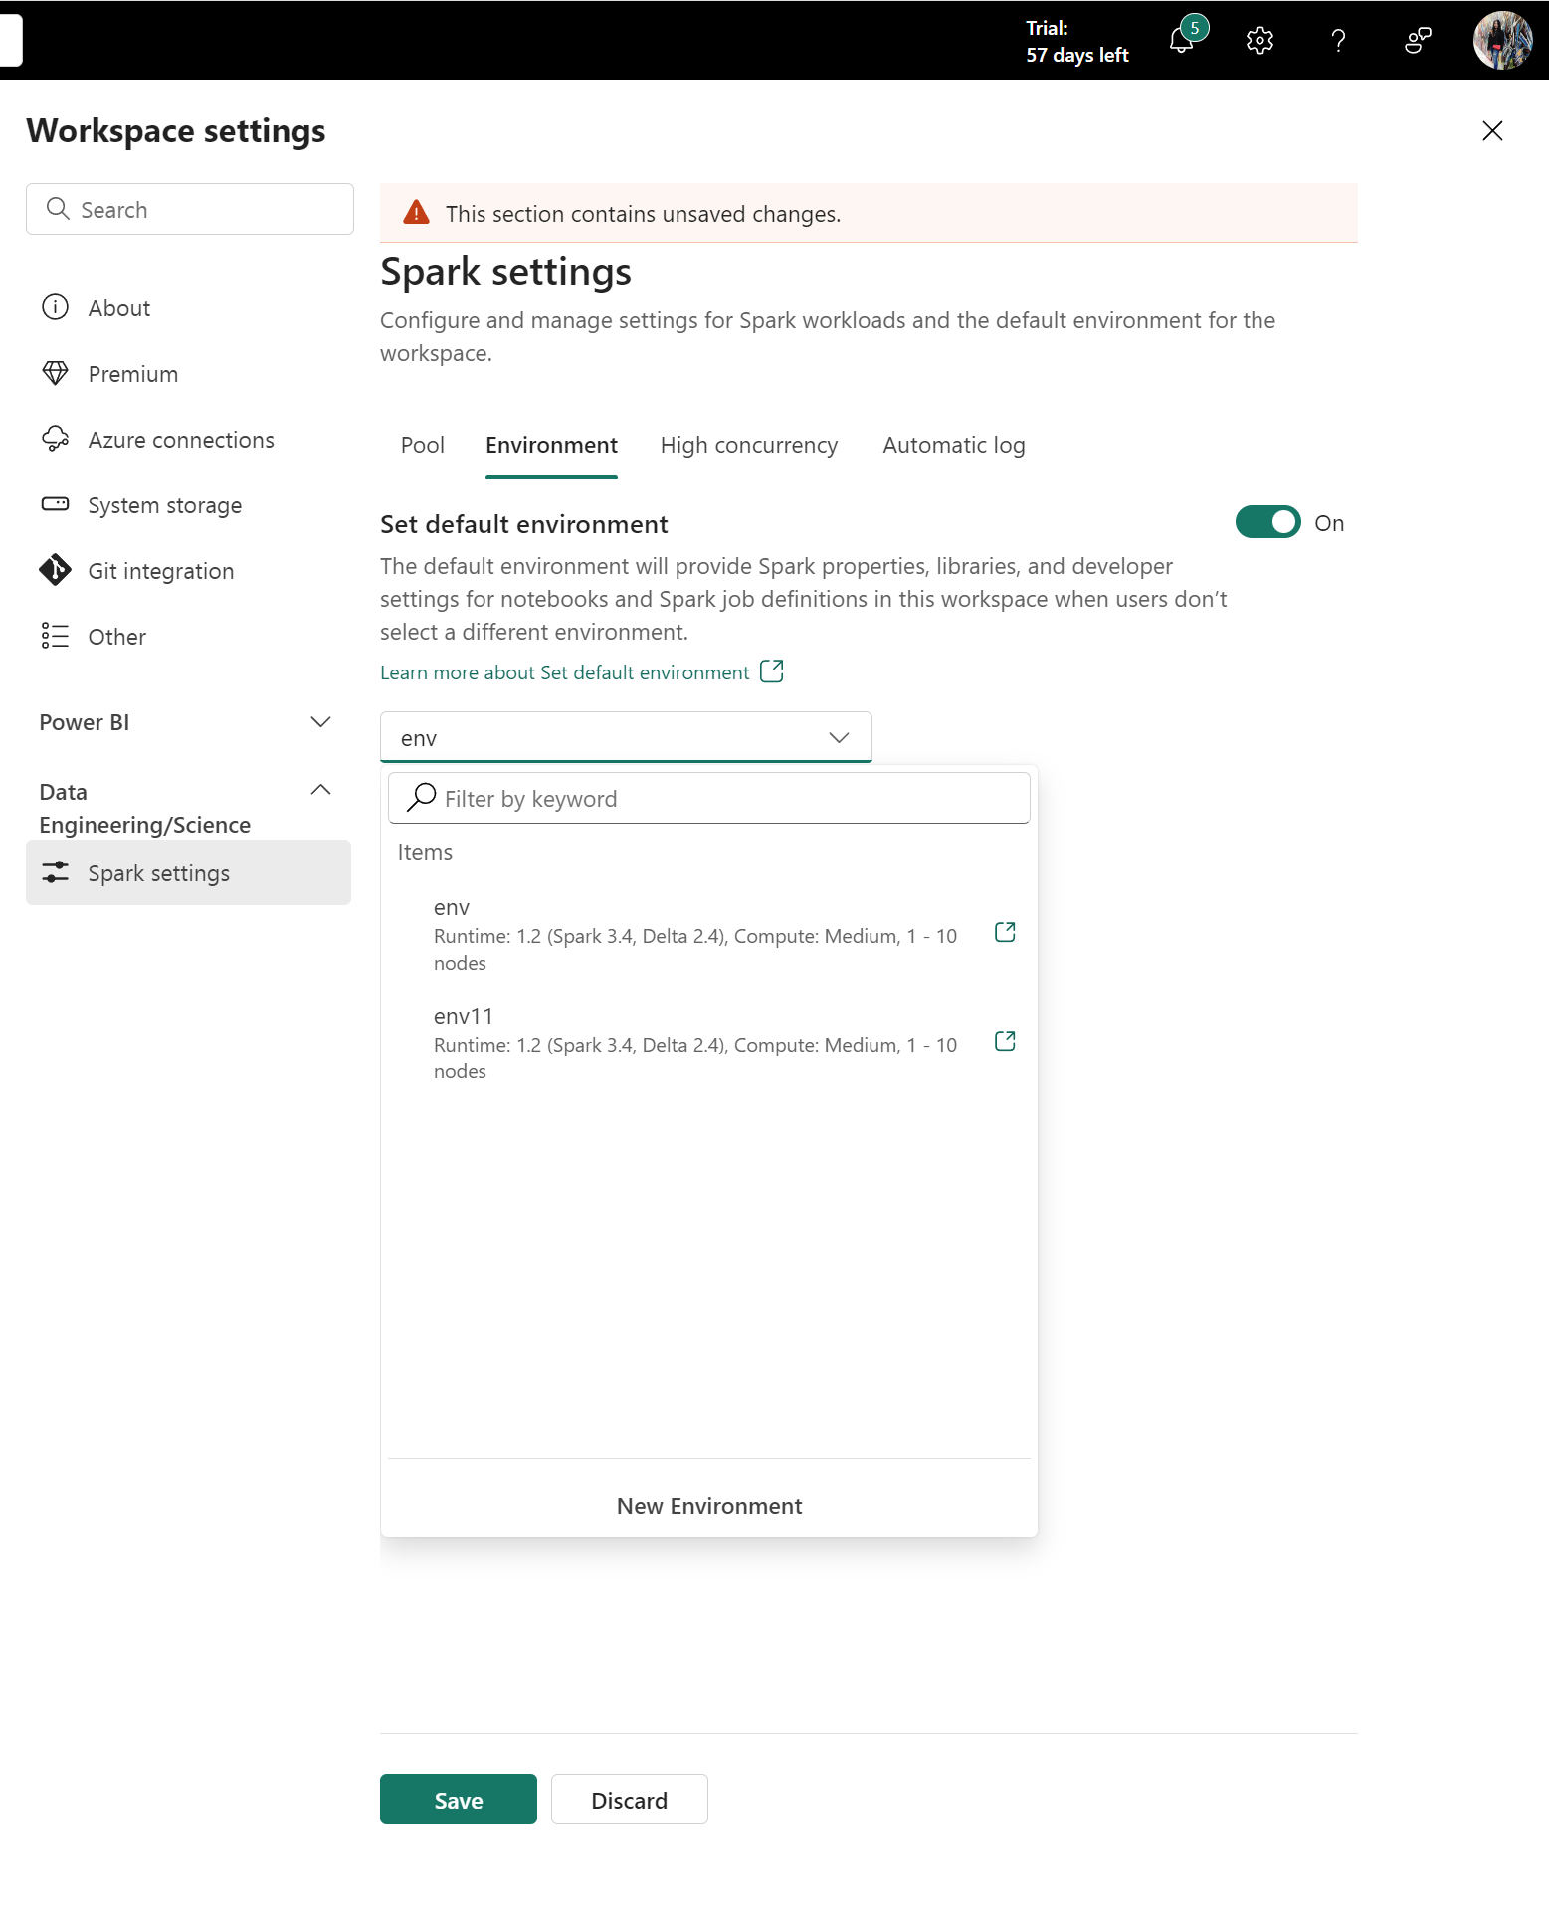This screenshot has height=1915, width=1549.
Task: Turn off Set default environment toggle
Action: click(x=1267, y=522)
